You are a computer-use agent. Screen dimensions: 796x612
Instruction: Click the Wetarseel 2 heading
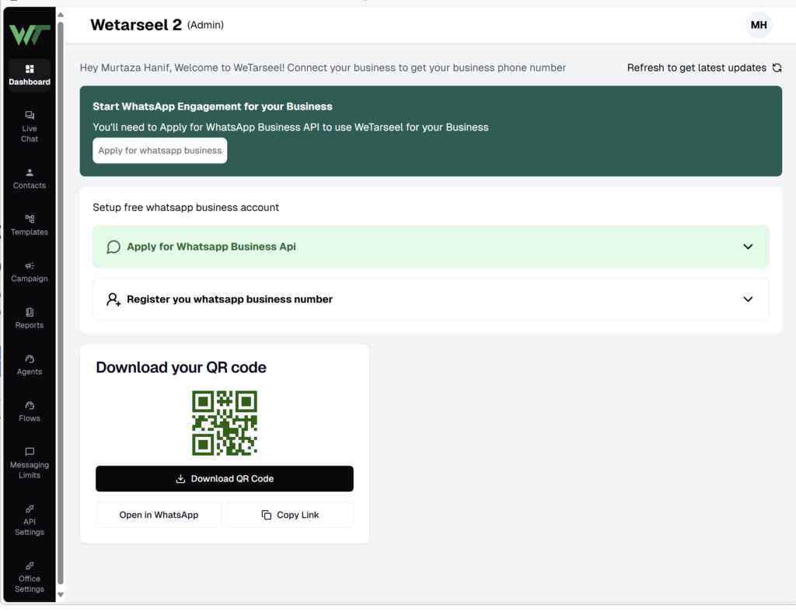tap(135, 25)
